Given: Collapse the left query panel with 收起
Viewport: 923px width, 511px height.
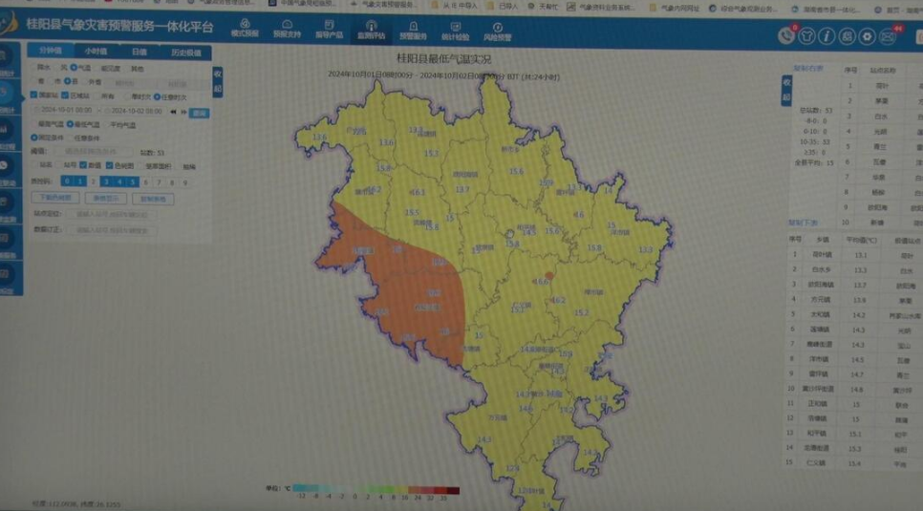Looking at the screenshot, I should 217,80.
